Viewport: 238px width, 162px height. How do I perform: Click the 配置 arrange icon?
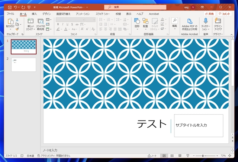pos(145,22)
